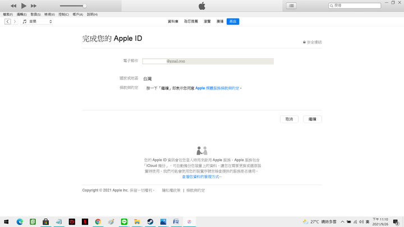Open Photos app from taskbar
This screenshot has width=404, height=227.
point(163,221)
